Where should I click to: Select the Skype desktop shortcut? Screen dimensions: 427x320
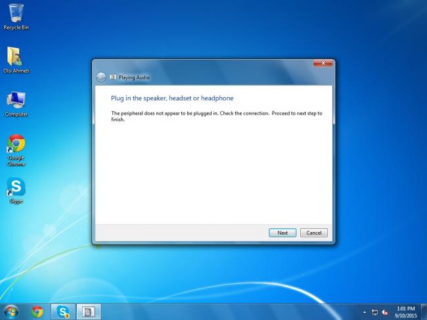click(x=16, y=190)
